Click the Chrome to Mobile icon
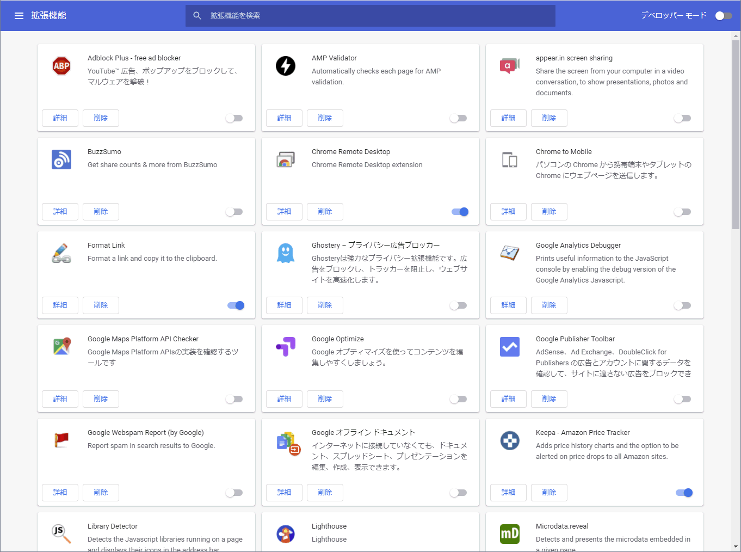 (x=510, y=160)
